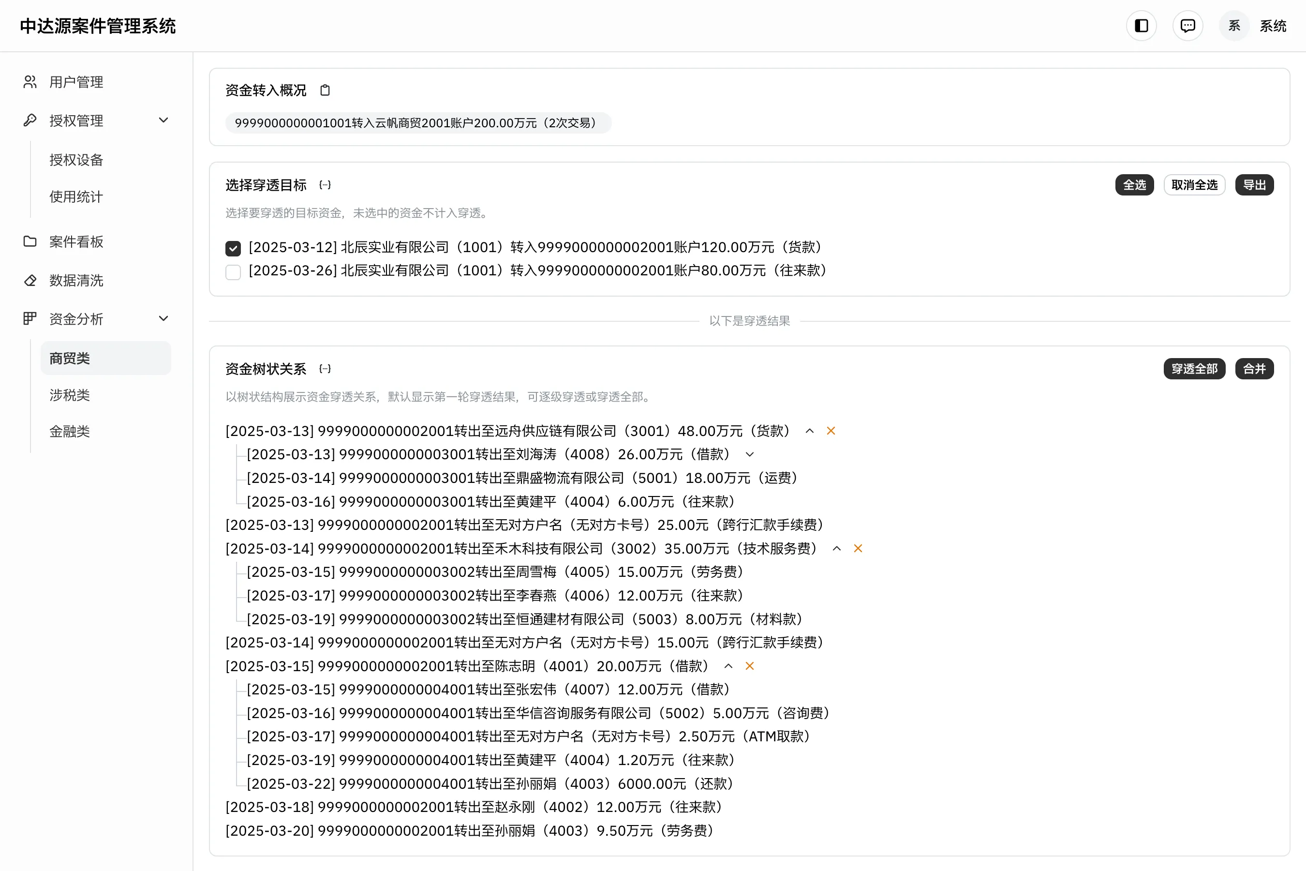The height and width of the screenshot is (871, 1306).
Task: Open the chat message icon in header
Action: tap(1187, 26)
